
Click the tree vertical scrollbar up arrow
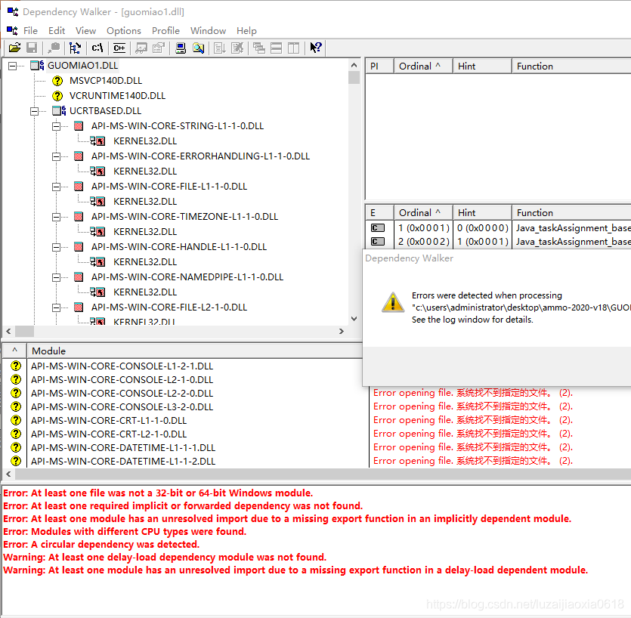coord(354,65)
